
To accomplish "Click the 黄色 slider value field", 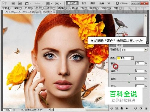I will click(139, 79).
